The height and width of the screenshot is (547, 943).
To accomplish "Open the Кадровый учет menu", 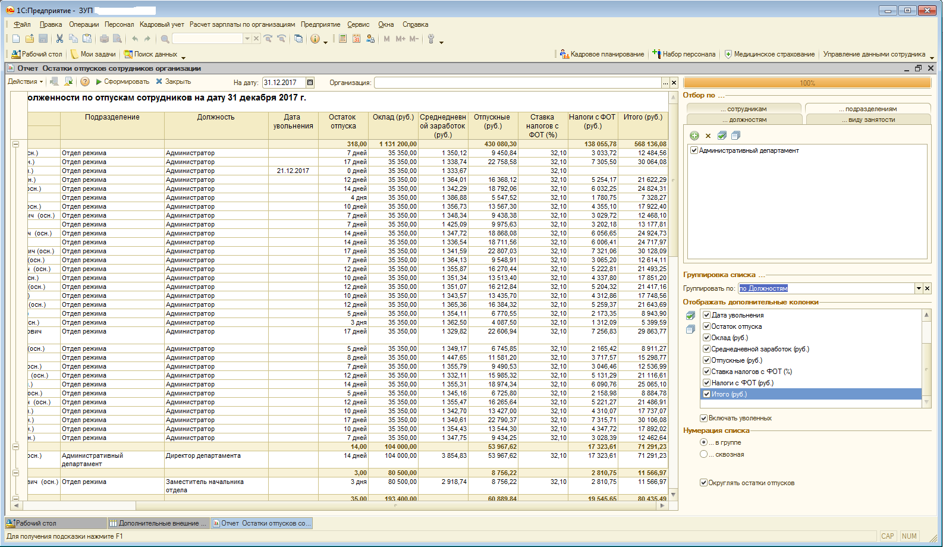I will point(162,24).
